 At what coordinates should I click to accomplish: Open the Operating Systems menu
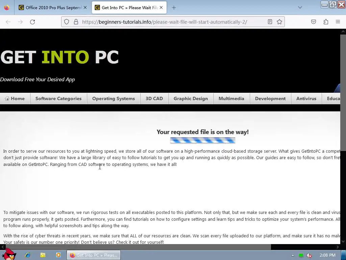[114, 99]
